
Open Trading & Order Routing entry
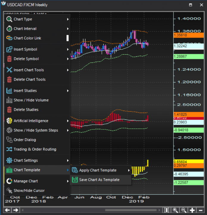click(37, 149)
